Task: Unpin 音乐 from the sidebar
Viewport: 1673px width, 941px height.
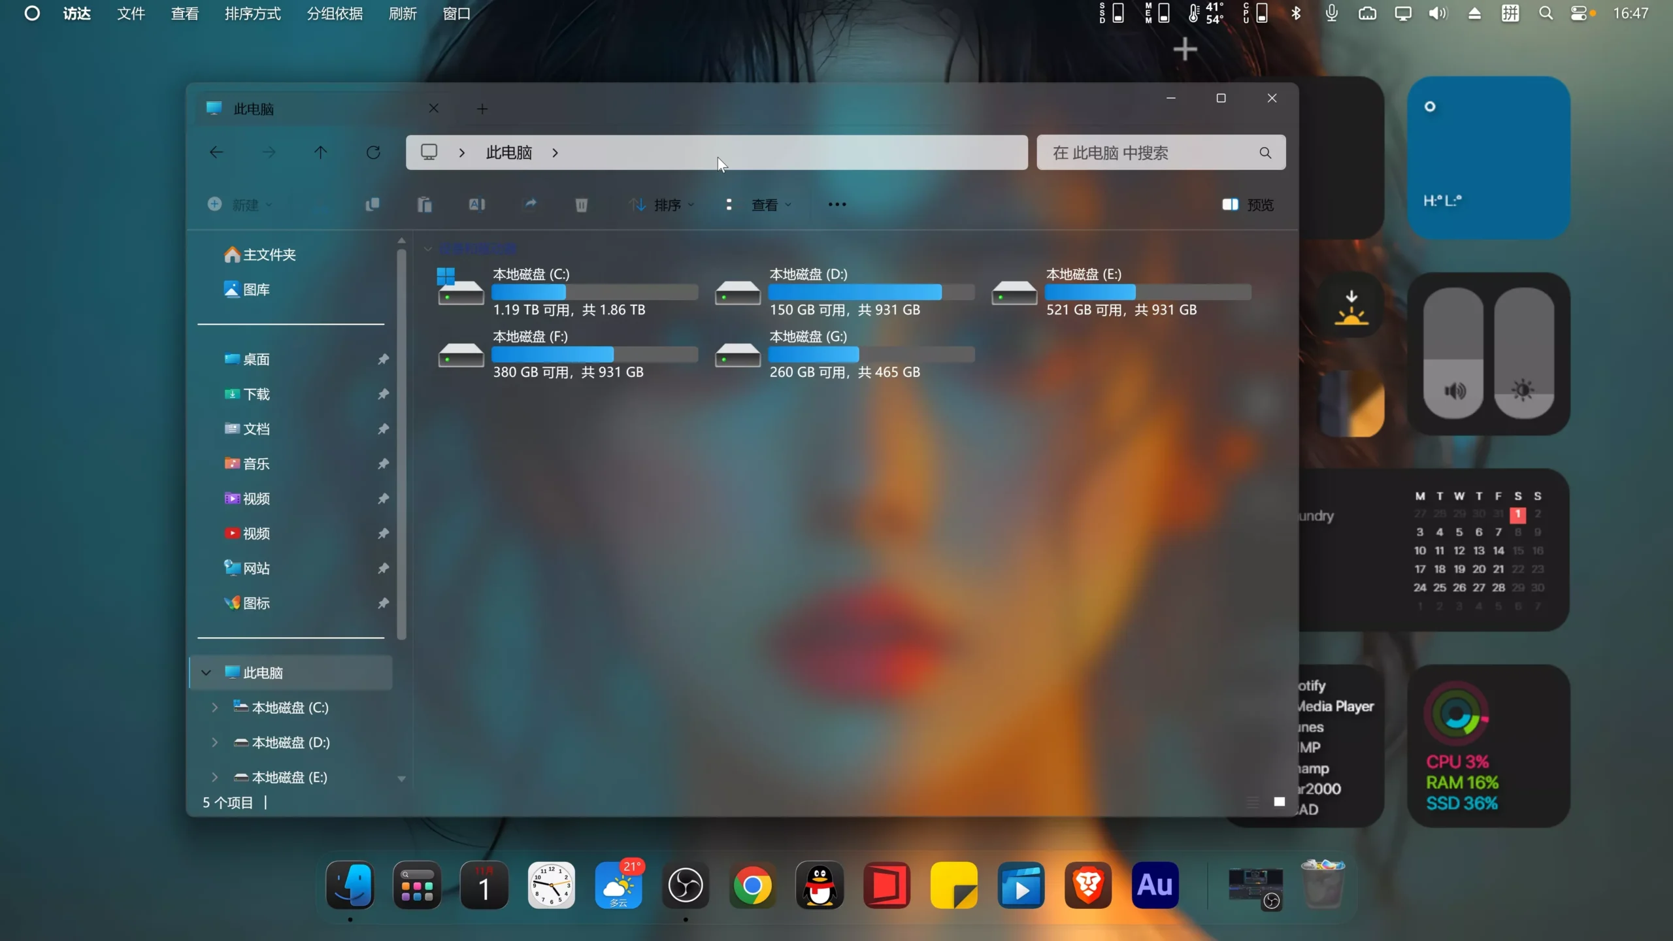Action: point(383,463)
